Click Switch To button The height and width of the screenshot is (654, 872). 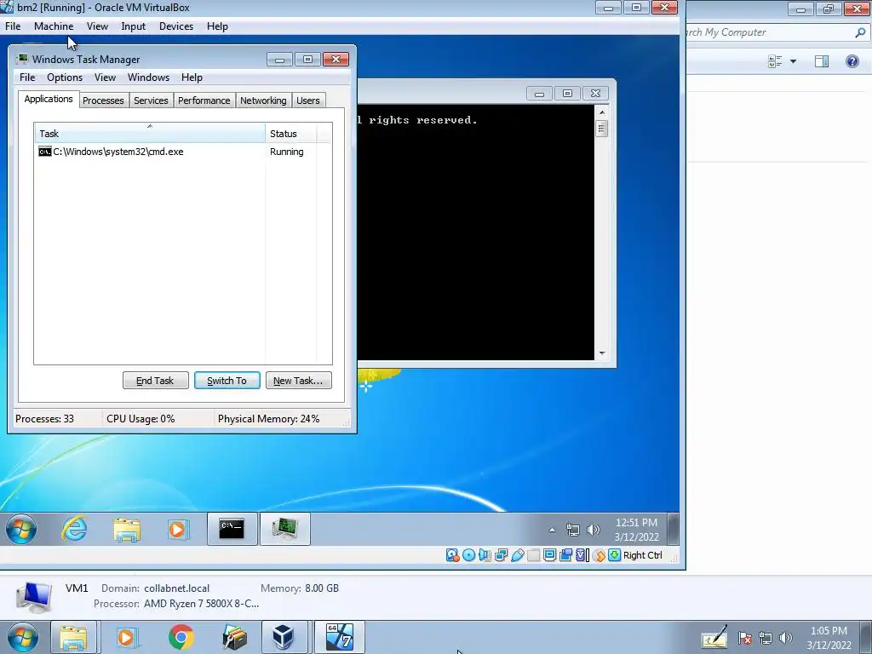coord(227,381)
